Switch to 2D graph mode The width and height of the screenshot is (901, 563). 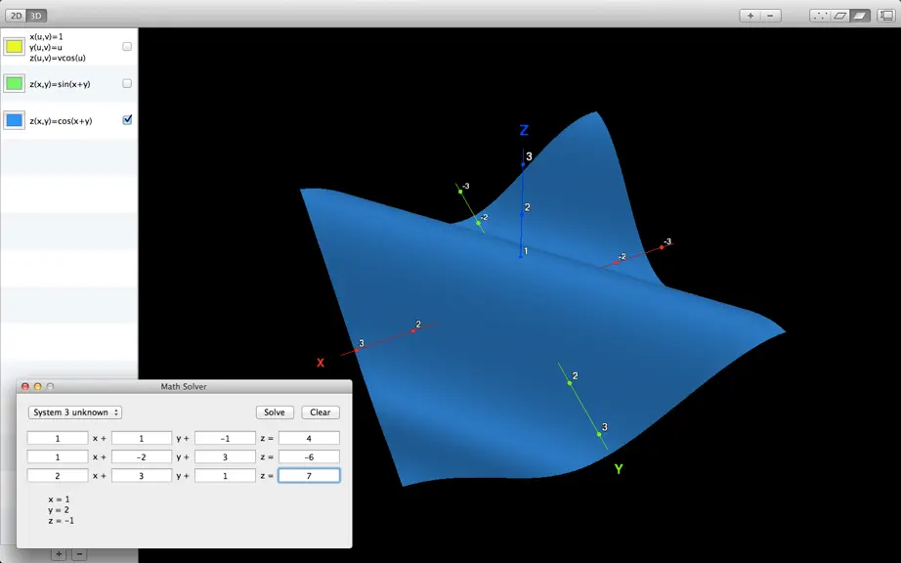coord(16,16)
